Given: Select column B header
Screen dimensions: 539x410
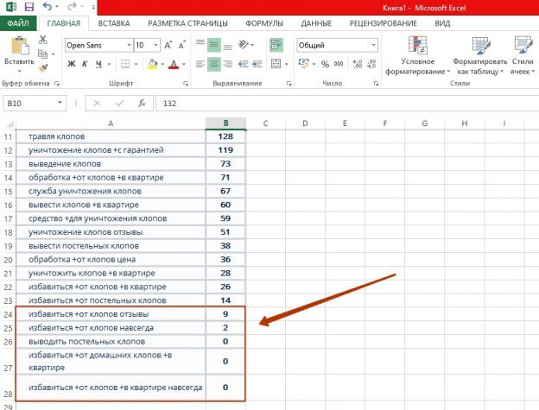Looking at the screenshot, I should 225,123.
